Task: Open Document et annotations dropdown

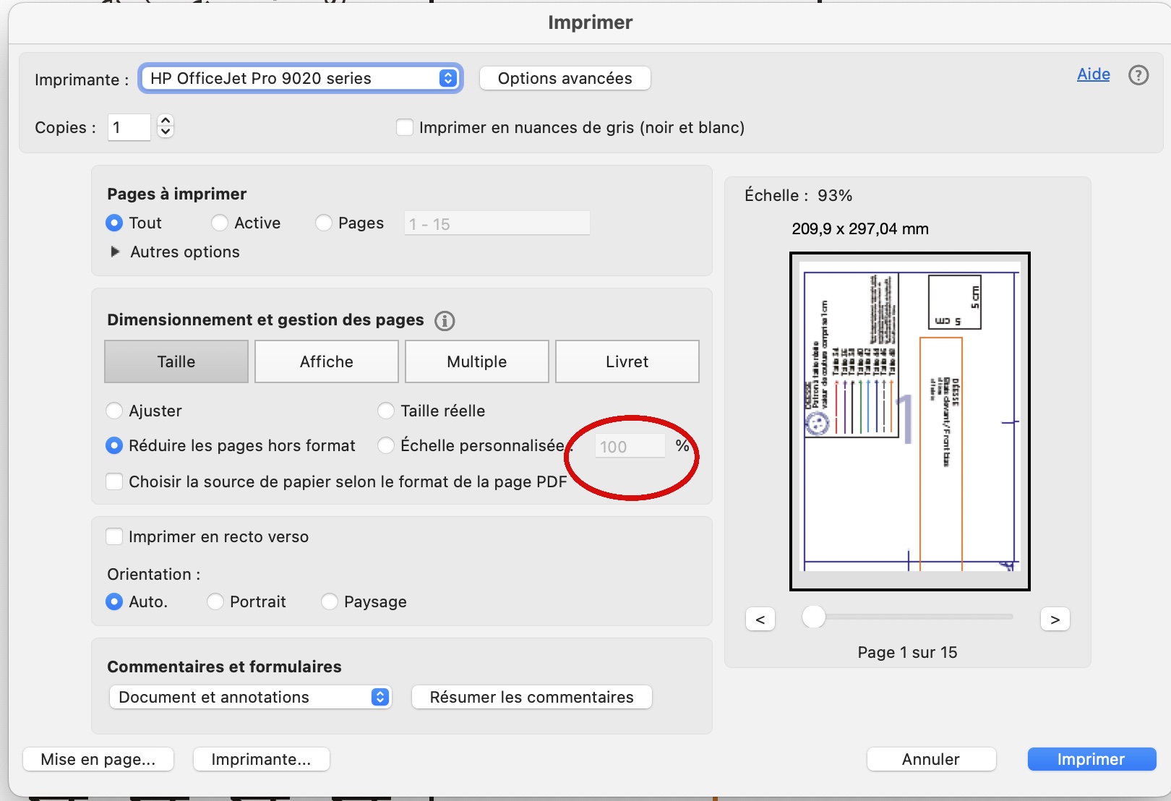Action: click(x=250, y=697)
